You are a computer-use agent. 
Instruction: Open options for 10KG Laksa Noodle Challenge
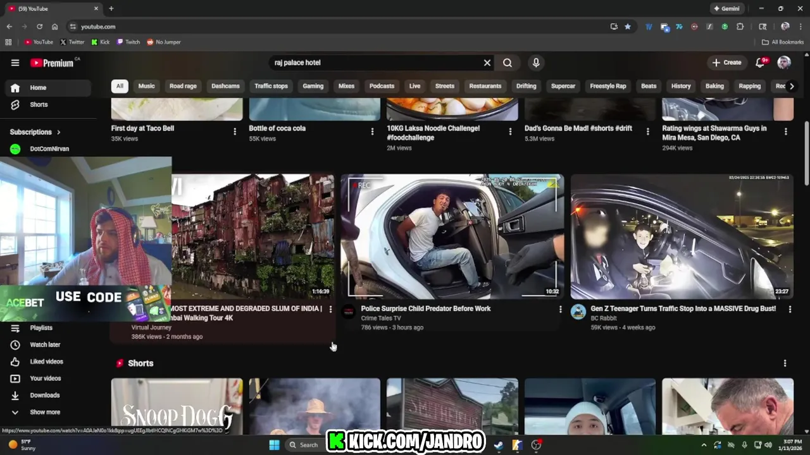click(510, 131)
